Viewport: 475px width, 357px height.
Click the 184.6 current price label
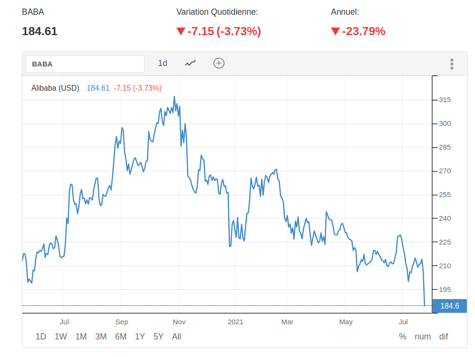[449, 306]
